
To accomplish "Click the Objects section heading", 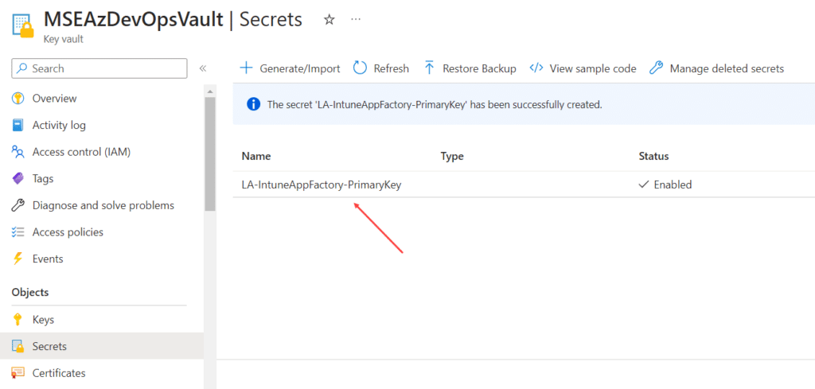I will (30, 293).
